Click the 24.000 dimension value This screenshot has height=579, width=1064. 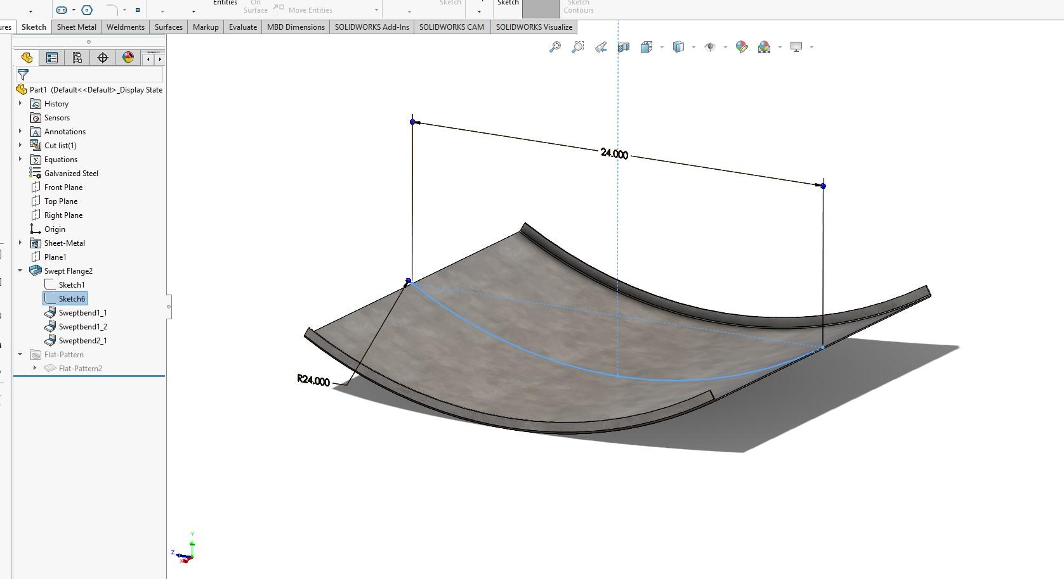(x=614, y=154)
